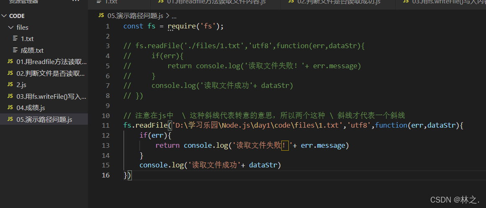Click the JS icon beside 2.js
This screenshot has width=486, height=208.
tap(10, 85)
